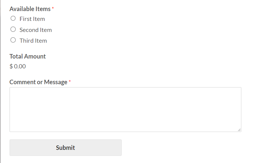Click the 'Total Amount' label
The height and width of the screenshot is (163, 276).
tap(28, 56)
